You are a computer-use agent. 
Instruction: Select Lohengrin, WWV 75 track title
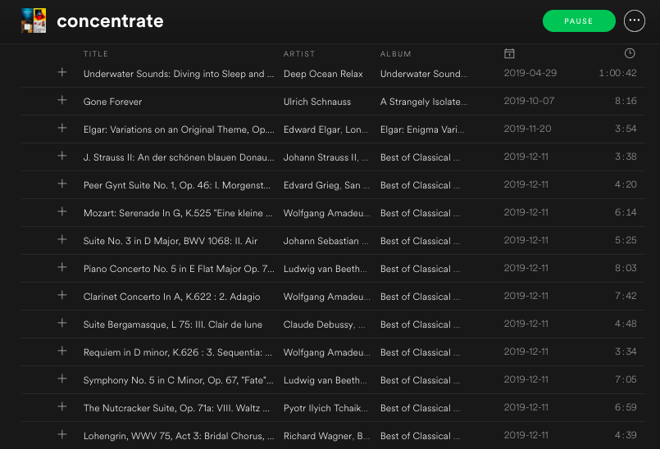(179, 436)
